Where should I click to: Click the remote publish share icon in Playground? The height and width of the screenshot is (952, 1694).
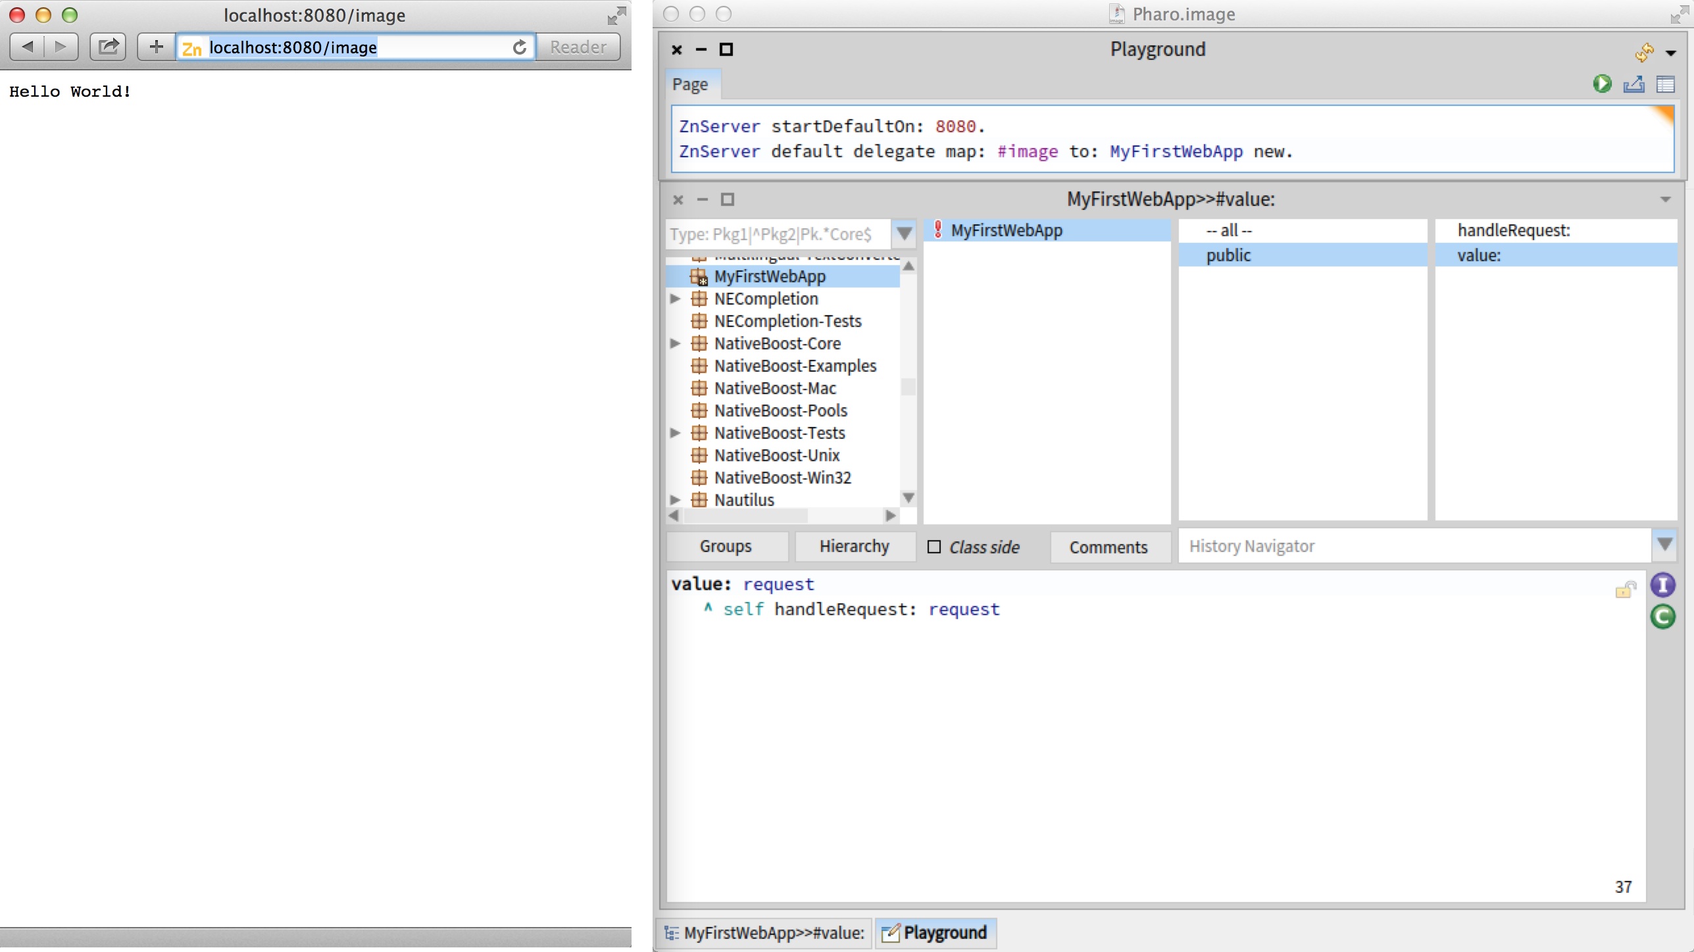[1634, 84]
